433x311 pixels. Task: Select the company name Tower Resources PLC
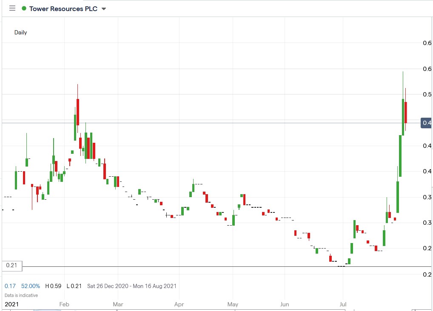pos(62,8)
